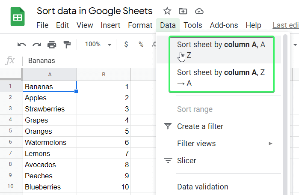The width and height of the screenshot is (299, 195).
Task: Sort sheet by column A, A to Z
Action: (221, 49)
